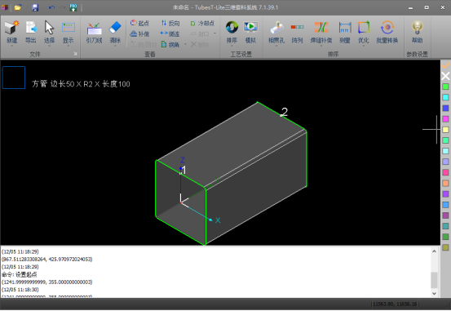Expand the 优化 (Optimize) dropdown

pyautogui.click(x=363, y=46)
